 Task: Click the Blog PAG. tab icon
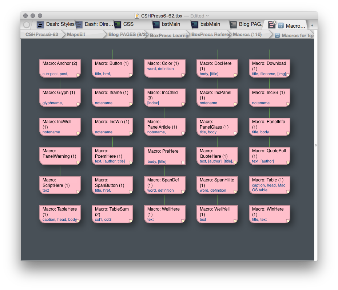click(x=233, y=24)
